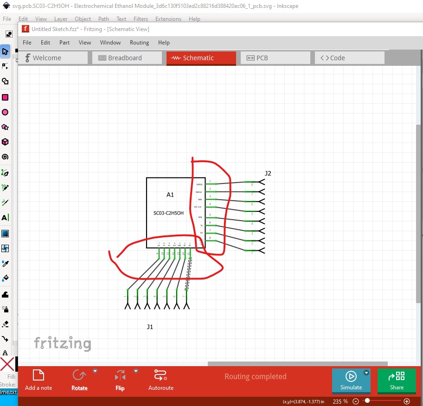
Task: Click the horizontal scrollbar of the schematic canvas
Action: pyautogui.click(x=298, y=364)
